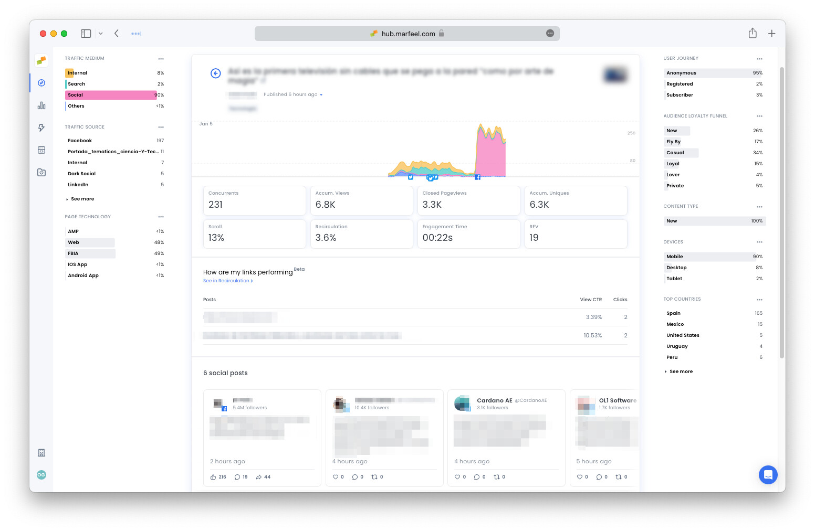Image resolution: width=815 pixels, height=531 pixels.
Task: Open the Intercom chat bubble
Action: [768, 475]
